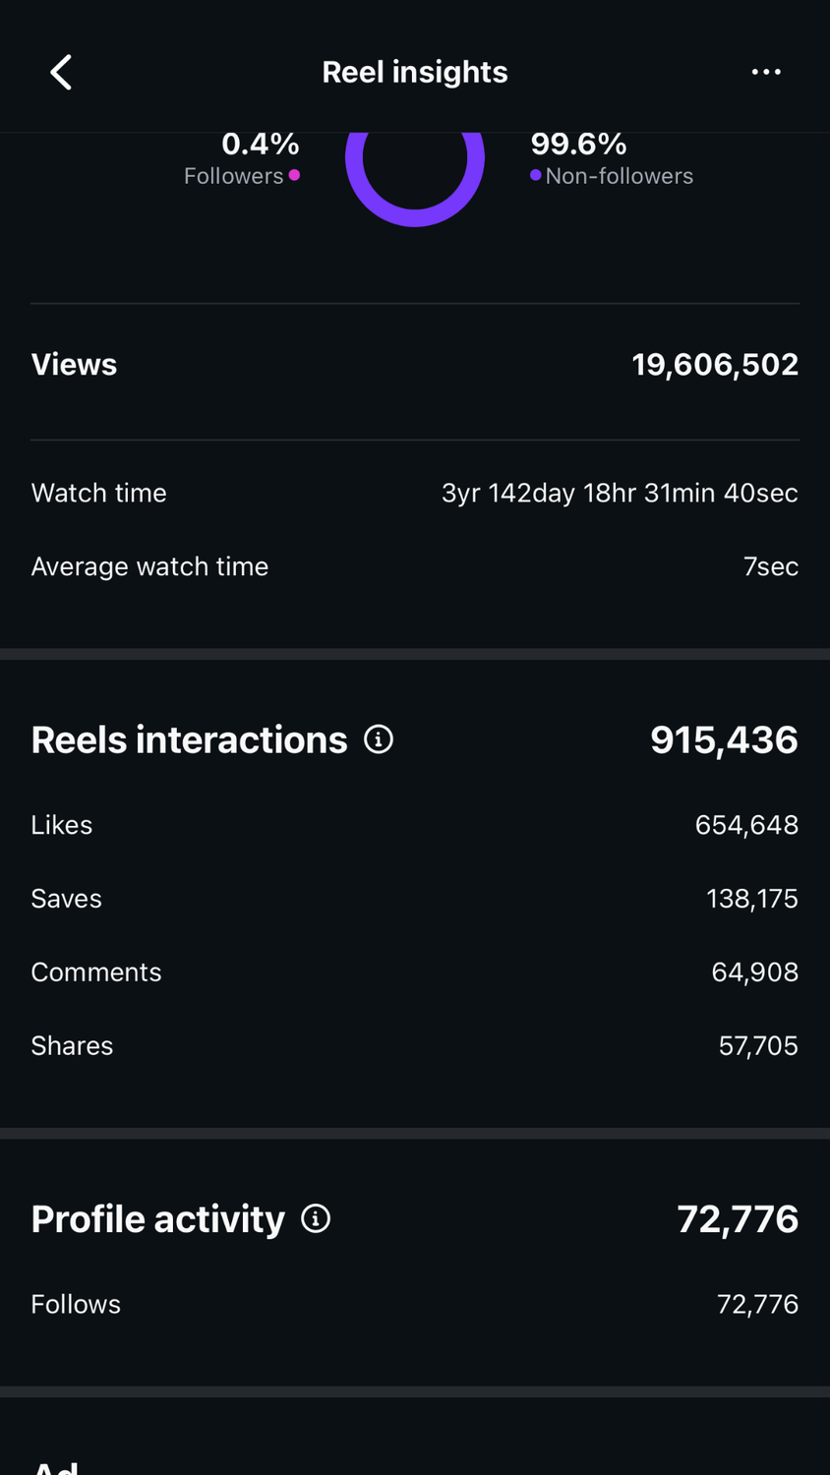
Task: Tap the 99.6% Non-followers percentage
Action: pyautogui.click(x=578, y=145)
